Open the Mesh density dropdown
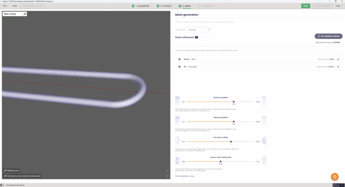This screenshot has width=345, height=187. 199,30
